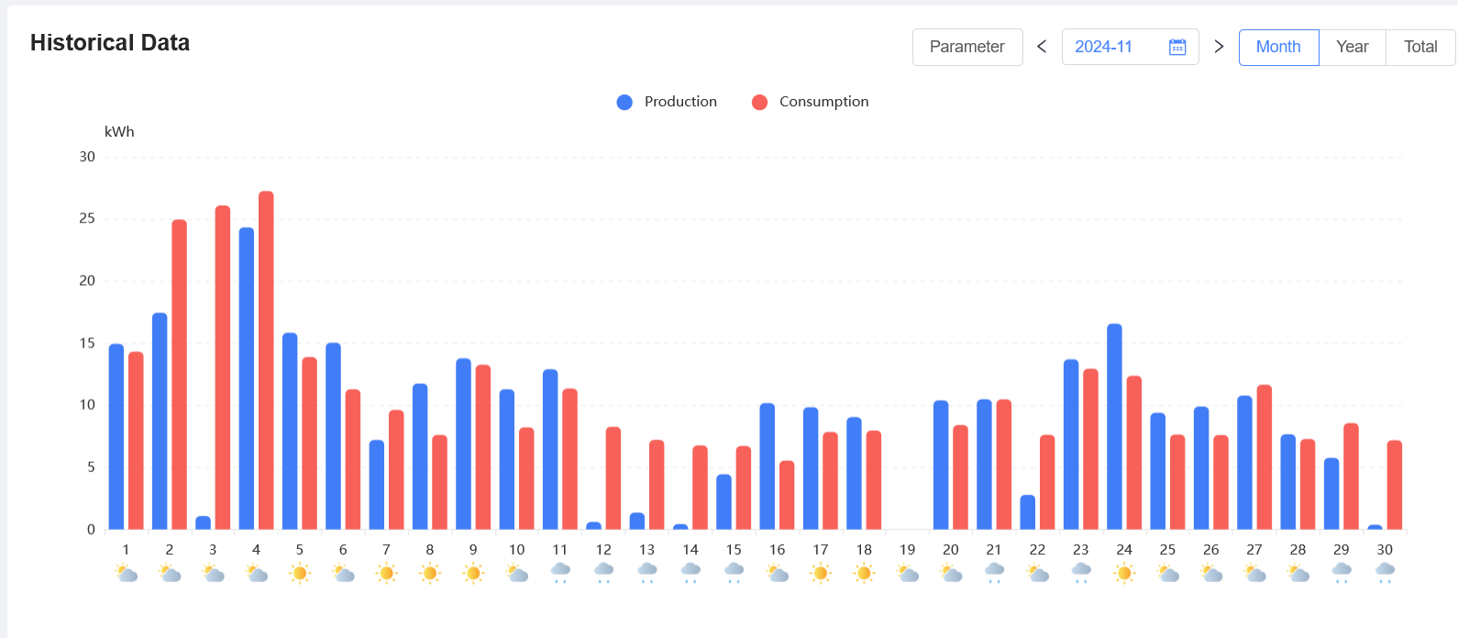Image resolution: width=1458 pixels, height=638 pixels.
Task: Click the sunny weather icon under day 9
Action: [473, 574]
